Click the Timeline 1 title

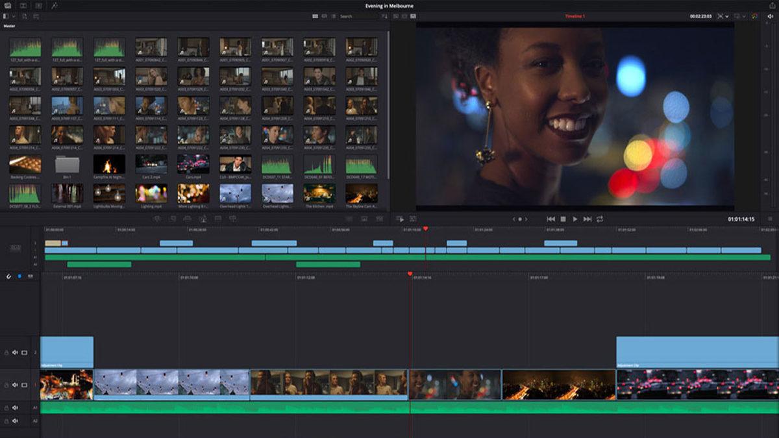(575, 16)
